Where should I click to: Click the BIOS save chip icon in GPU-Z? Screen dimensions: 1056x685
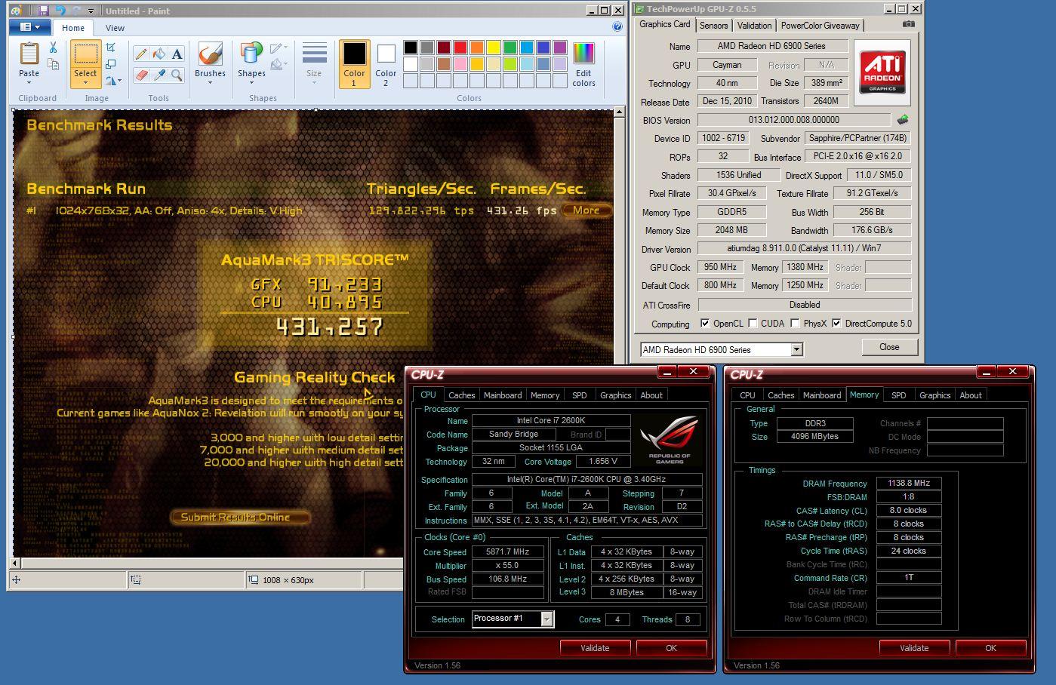[x=902, y=119]
